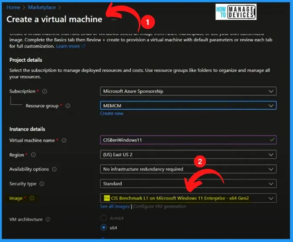Open the ellipsis menu beside the page title
293x242 pixels.
(x=114, y=19)
